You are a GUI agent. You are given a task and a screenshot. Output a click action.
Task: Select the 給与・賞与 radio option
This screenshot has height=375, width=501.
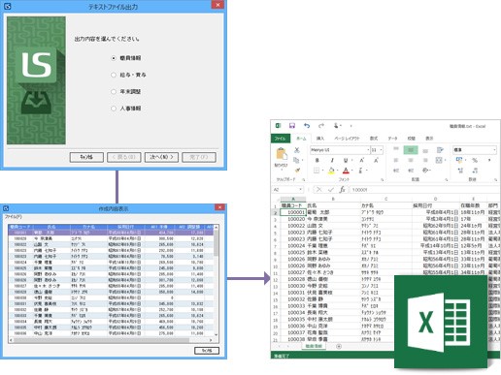114,75
